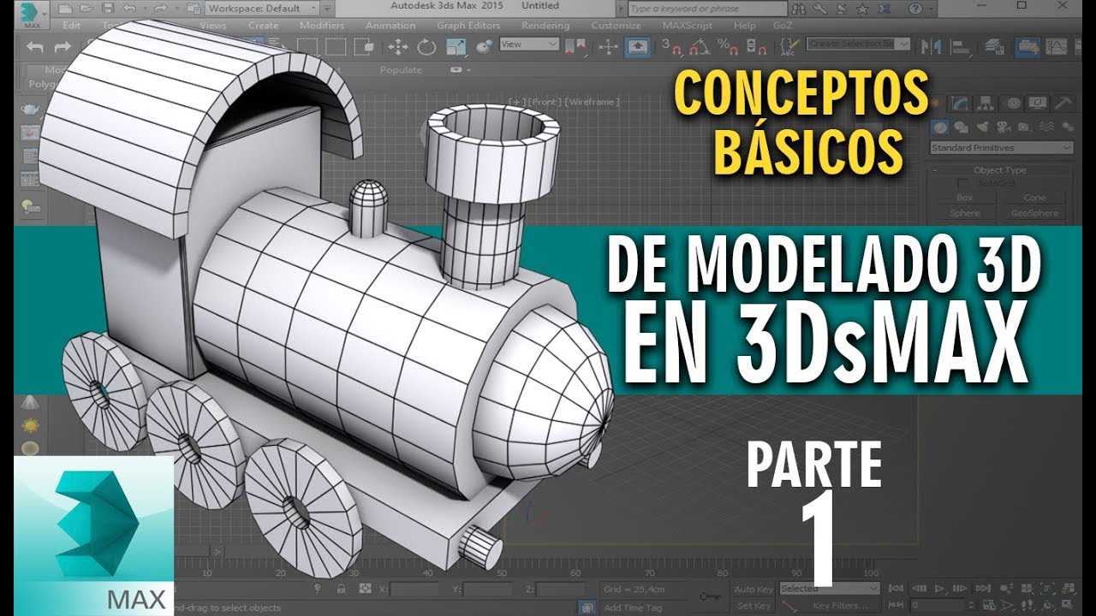Click the Select and Scale tool
The image size is (1096, 616).
click(456, 46)
